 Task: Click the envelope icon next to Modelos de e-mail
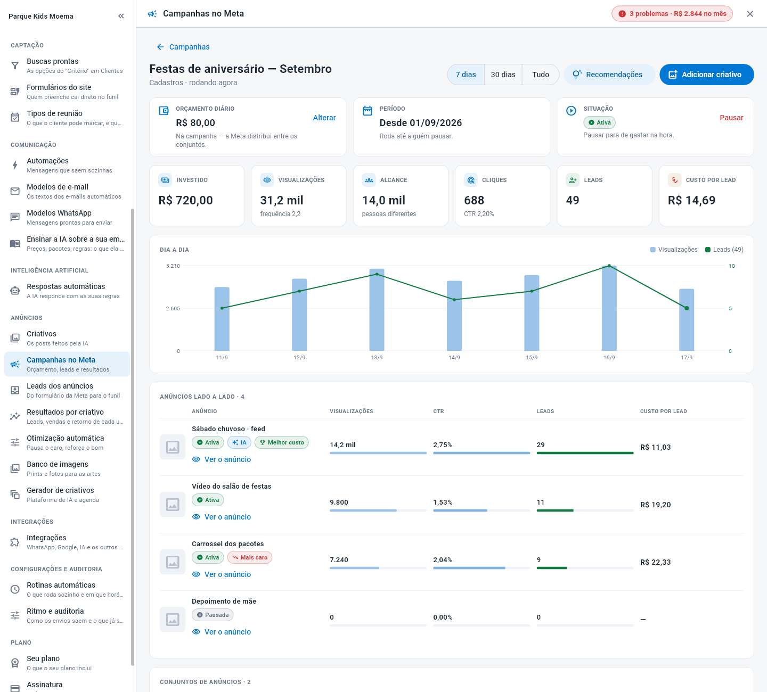pos(15,191)
